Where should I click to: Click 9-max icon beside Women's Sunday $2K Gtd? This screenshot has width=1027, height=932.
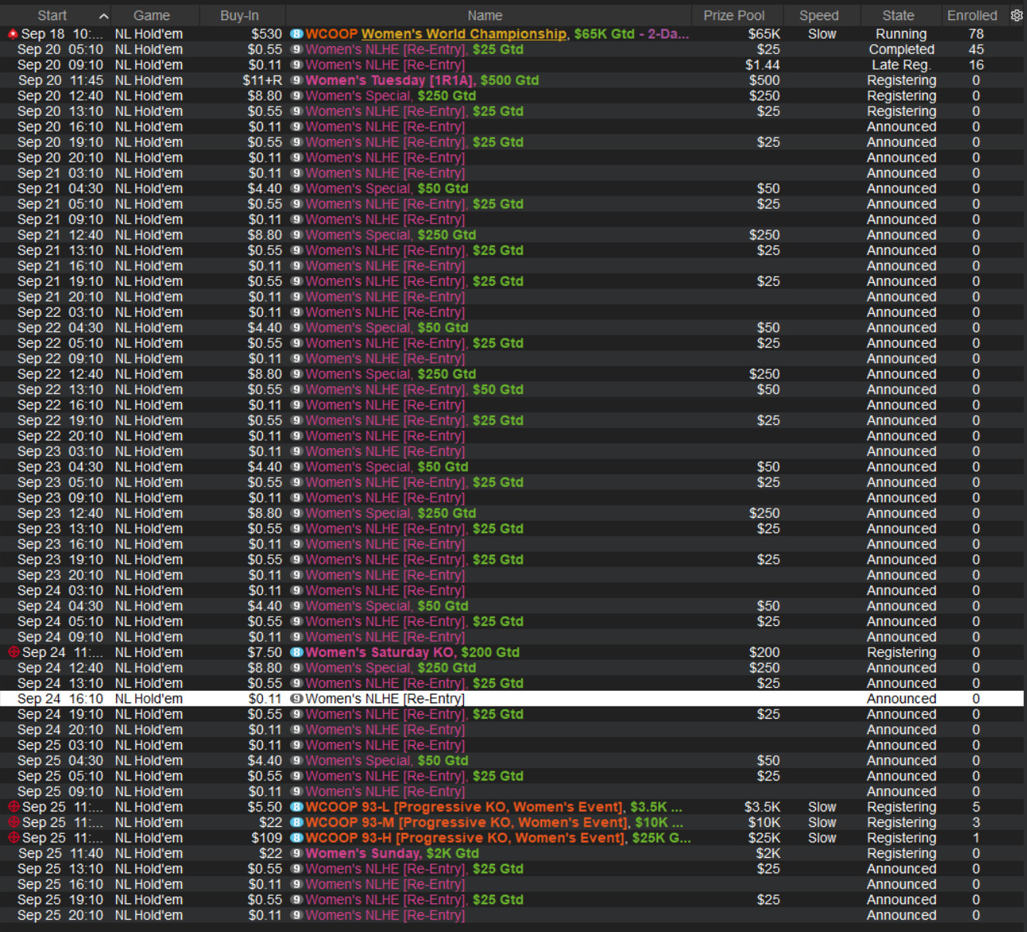[296, 853]
